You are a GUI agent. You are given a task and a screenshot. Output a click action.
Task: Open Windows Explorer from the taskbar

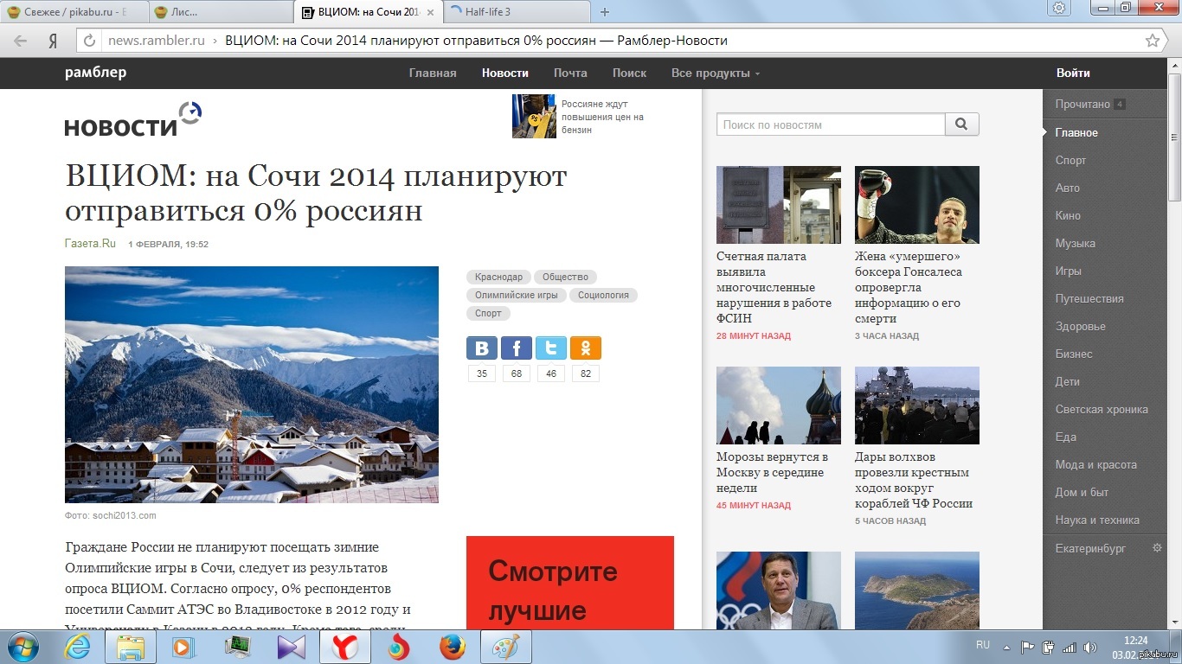pos(131,647)
